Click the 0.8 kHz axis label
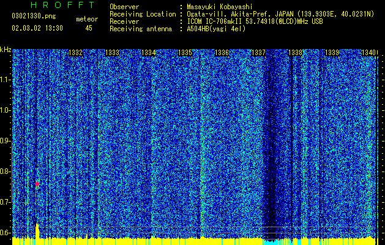 click(x=5, y=171)
